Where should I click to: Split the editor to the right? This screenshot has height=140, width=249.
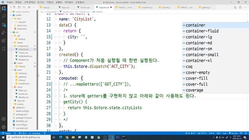pos(240,7)
